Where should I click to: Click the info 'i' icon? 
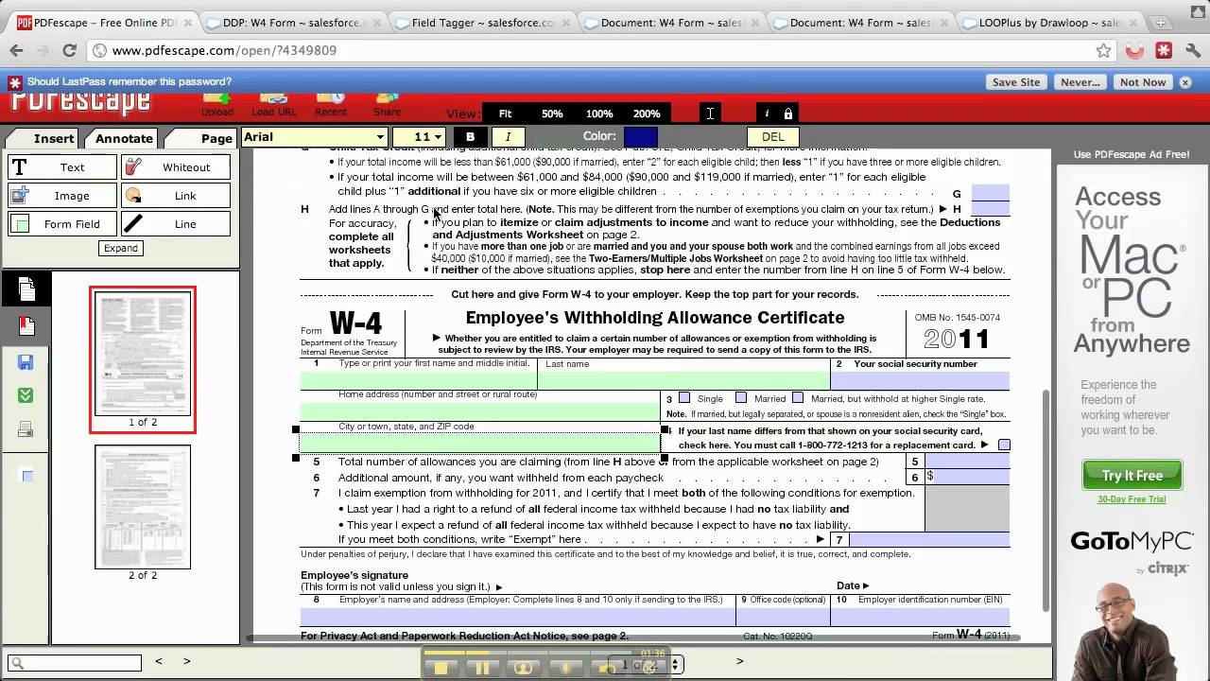[767, 113]
